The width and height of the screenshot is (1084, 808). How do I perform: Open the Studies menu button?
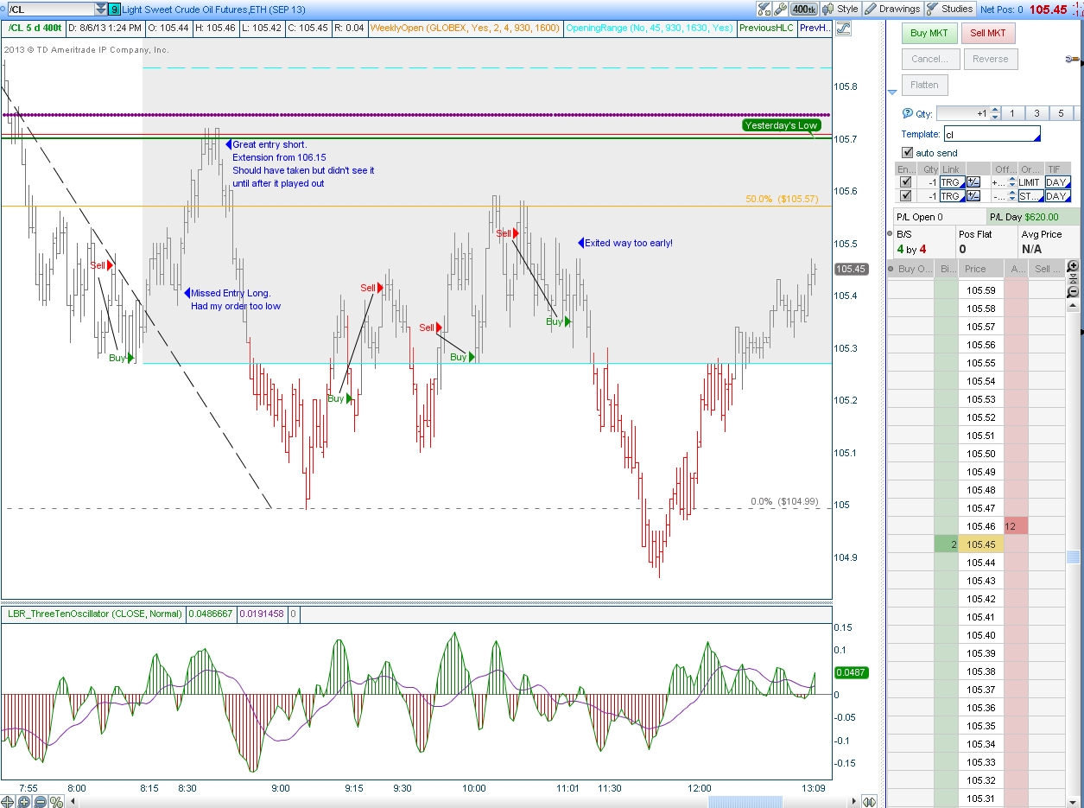tap(950, 9)
